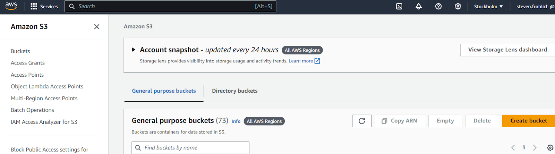Open Block Public Access settings link
This screenshot has width=555, height=154.
(x=50, y=149)
